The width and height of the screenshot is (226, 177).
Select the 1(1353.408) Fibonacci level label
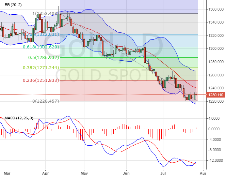coord(45,14)
